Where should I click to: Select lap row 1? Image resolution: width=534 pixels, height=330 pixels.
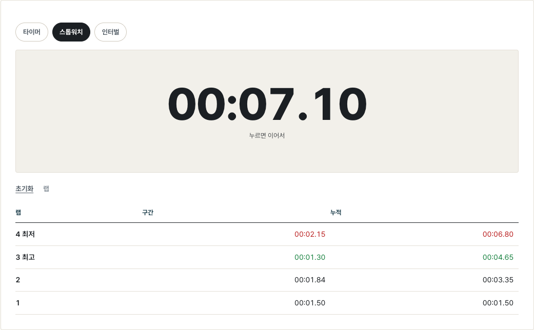(x=267, y=303)
